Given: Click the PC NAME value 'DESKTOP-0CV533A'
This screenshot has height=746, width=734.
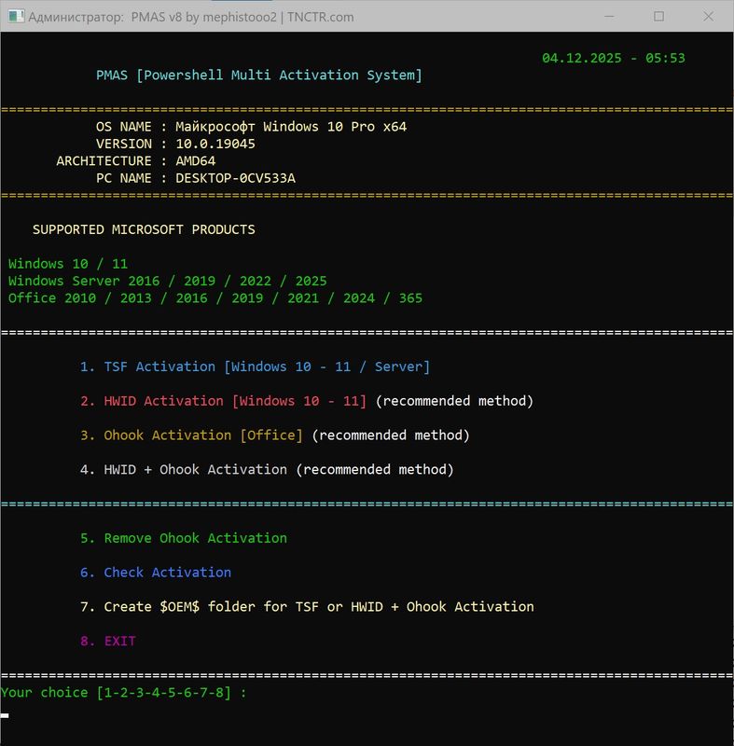Looking at the screenshot, I should [235, 178].
